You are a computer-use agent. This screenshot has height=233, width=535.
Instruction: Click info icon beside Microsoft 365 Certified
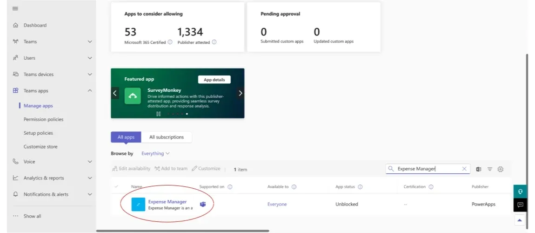[170, 42]
